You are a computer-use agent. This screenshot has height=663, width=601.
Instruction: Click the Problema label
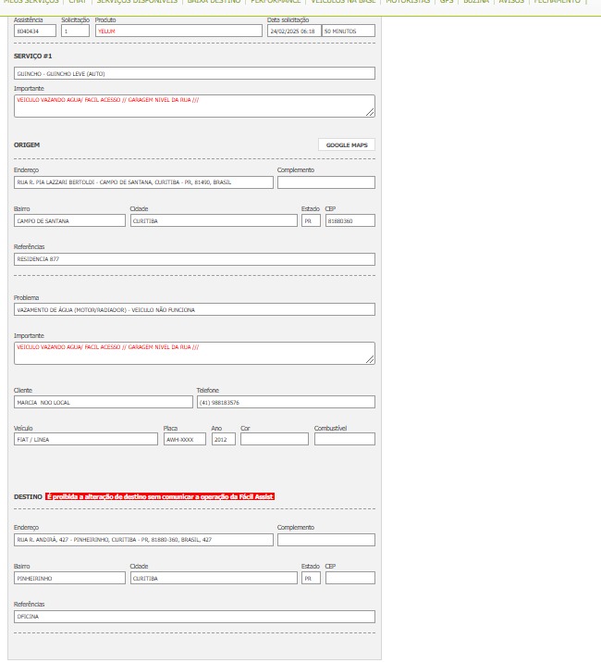click(x=26, y=297)
